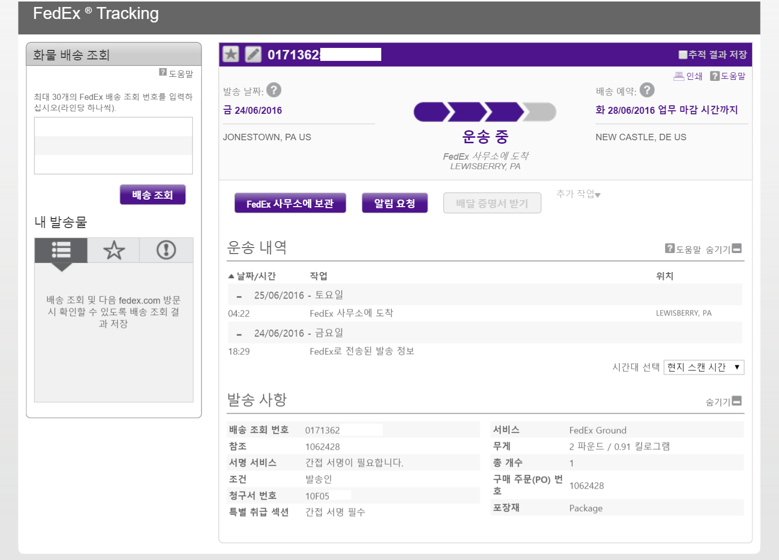The image size is (779, 560).
Task: Enable the 추적 결과 저장 checkbox
Action: 683,55
